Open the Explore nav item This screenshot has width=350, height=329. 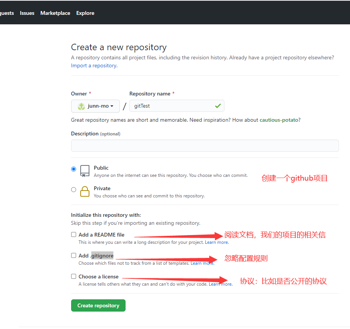(85, 13)
